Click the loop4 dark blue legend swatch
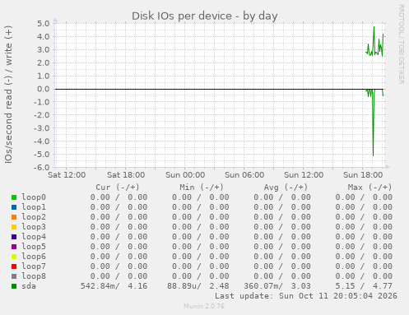This screenshot has height=315, width=409. [x=14, y=237]
